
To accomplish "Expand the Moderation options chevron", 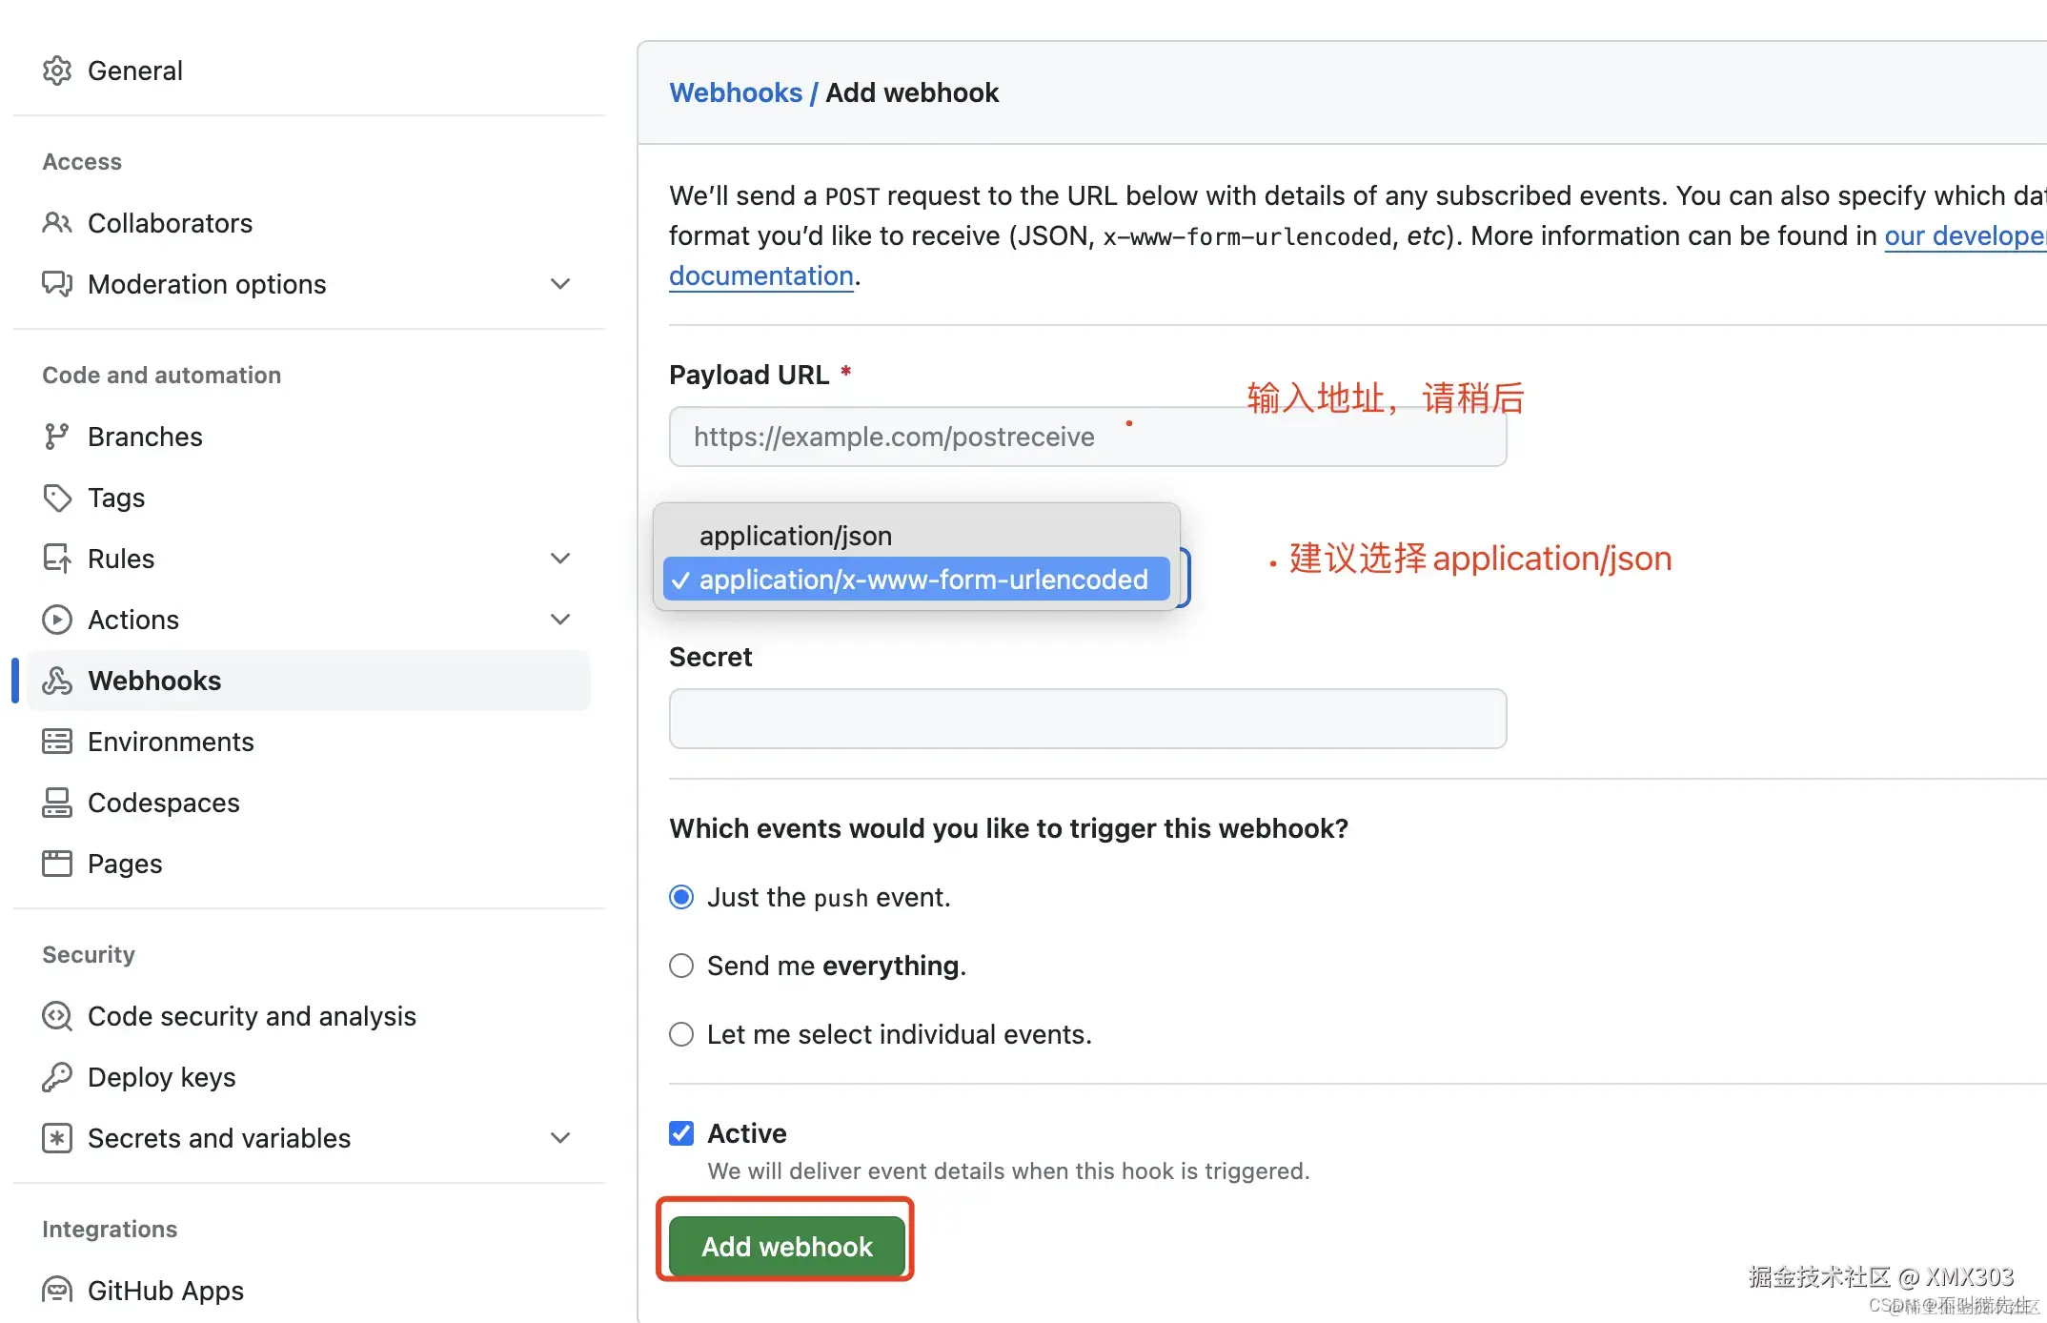I will click(x=560, y=284).
